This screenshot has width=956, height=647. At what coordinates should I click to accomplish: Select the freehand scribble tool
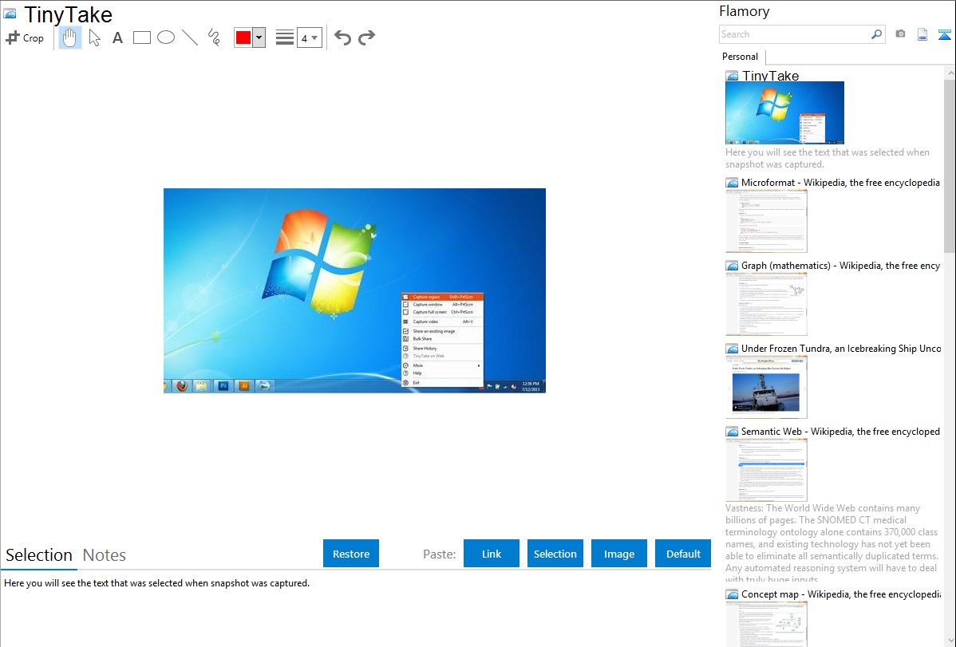pyautogui.click(x=214, y=37)
